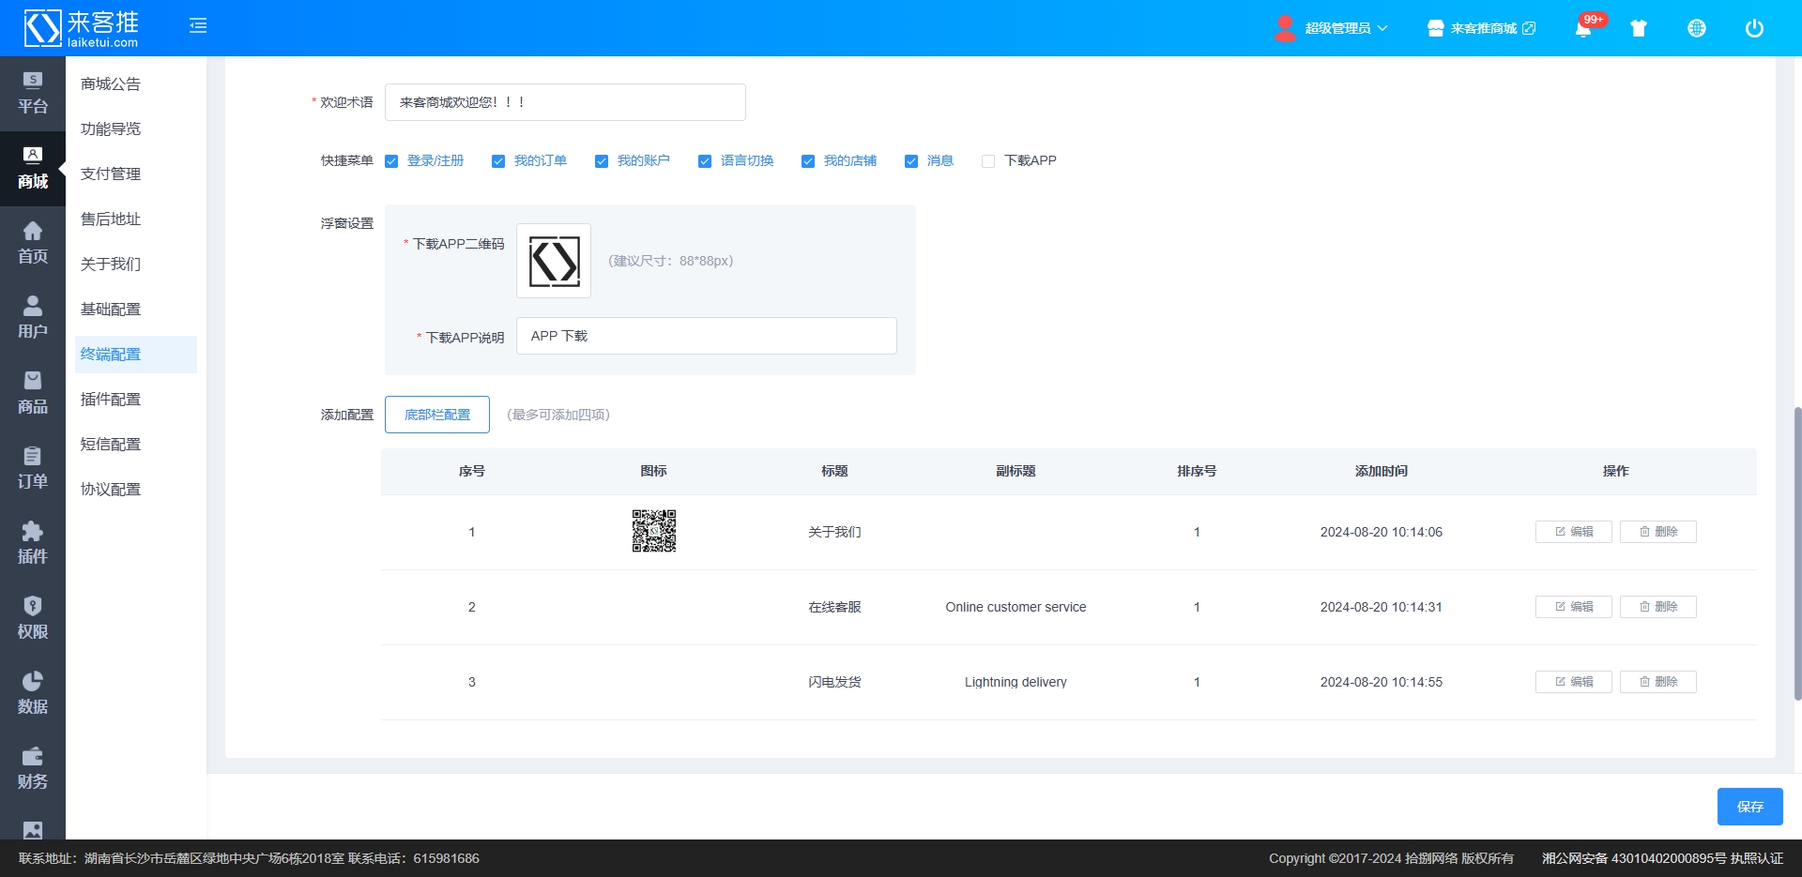Click the 保存 save button
This screenshot has height=877, width=1802.
[x=1749, y=807]
